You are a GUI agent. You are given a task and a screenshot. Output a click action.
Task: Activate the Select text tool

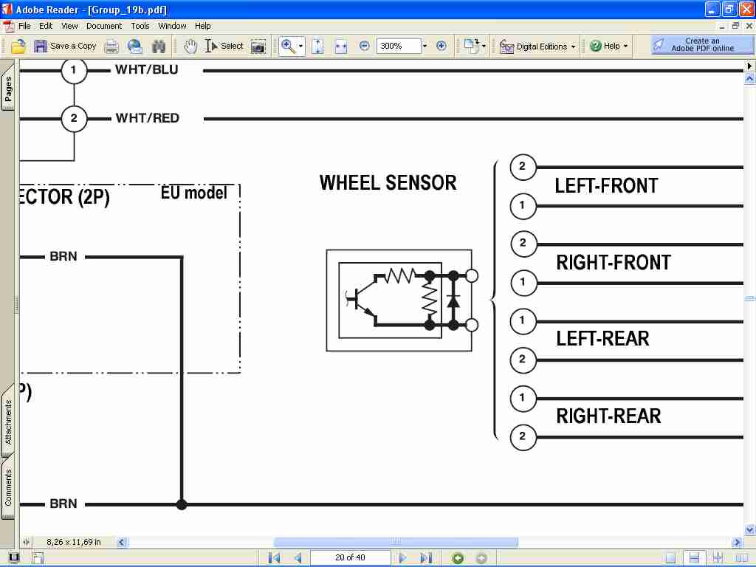tap(224, 47)
